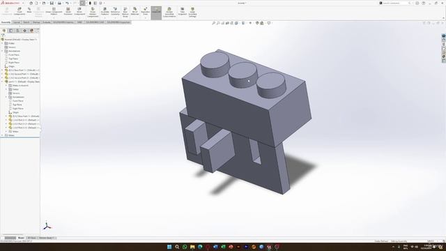Viewport: 446px width, 251px height.
Task: Expand the top-level Annotations folder
Action: tap(2, 51)
